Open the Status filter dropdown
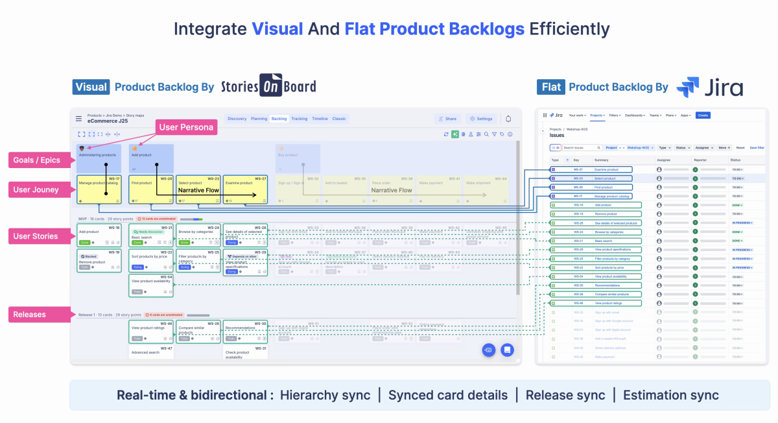This screenshot has height=423, width=778. coord(683,148)
